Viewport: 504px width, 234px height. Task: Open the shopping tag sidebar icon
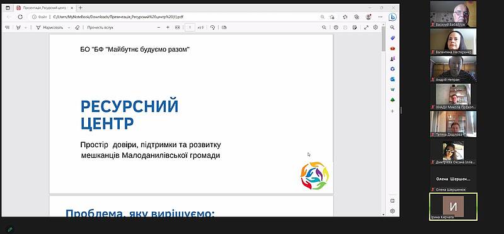[392, 38]
